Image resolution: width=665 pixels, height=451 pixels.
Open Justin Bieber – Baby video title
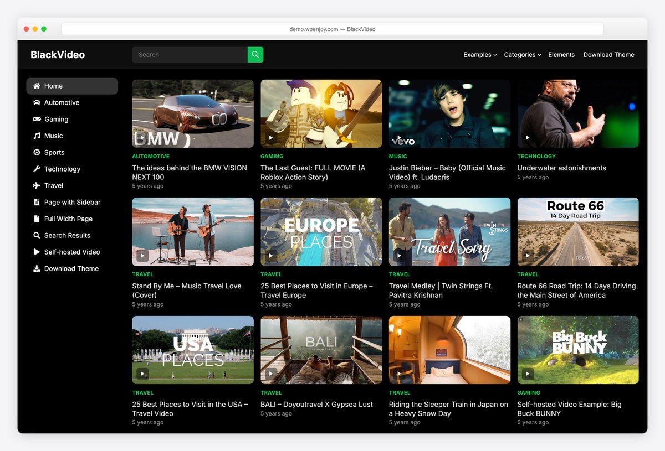(x=447, y=173)
